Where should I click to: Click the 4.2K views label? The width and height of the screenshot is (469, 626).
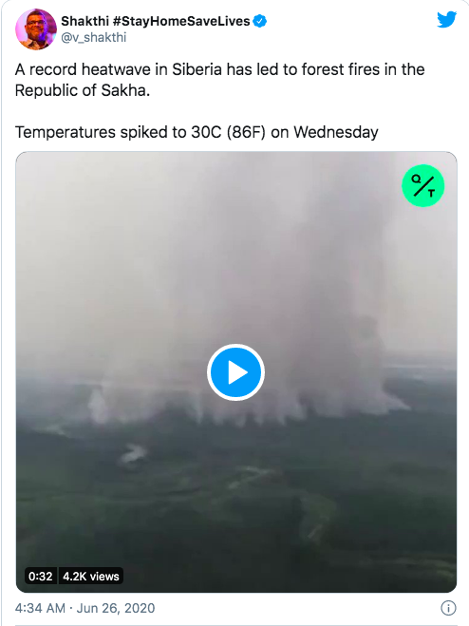point(91,576)
